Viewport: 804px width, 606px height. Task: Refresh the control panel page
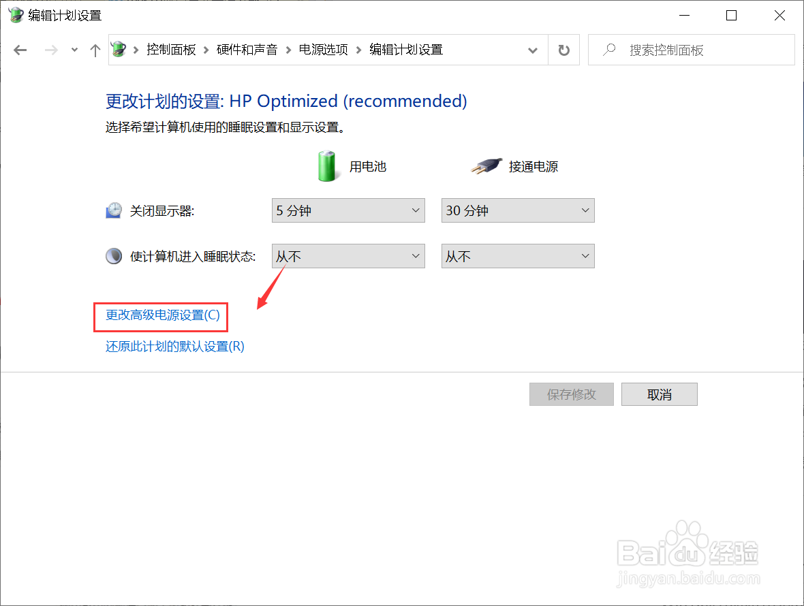[563, 50]
